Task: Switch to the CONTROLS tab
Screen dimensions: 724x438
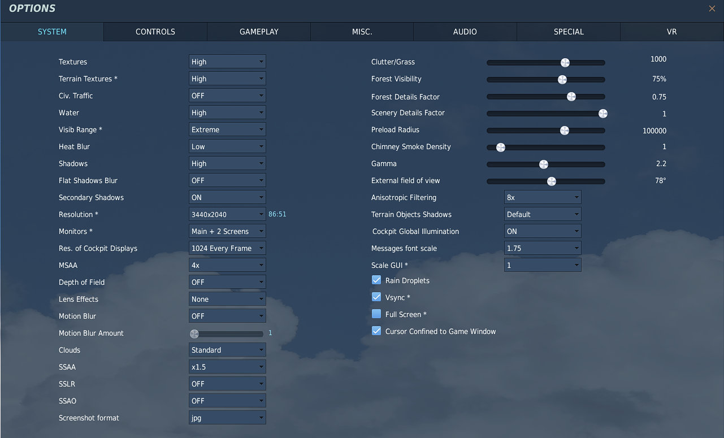Action: (x=155, y=32)
